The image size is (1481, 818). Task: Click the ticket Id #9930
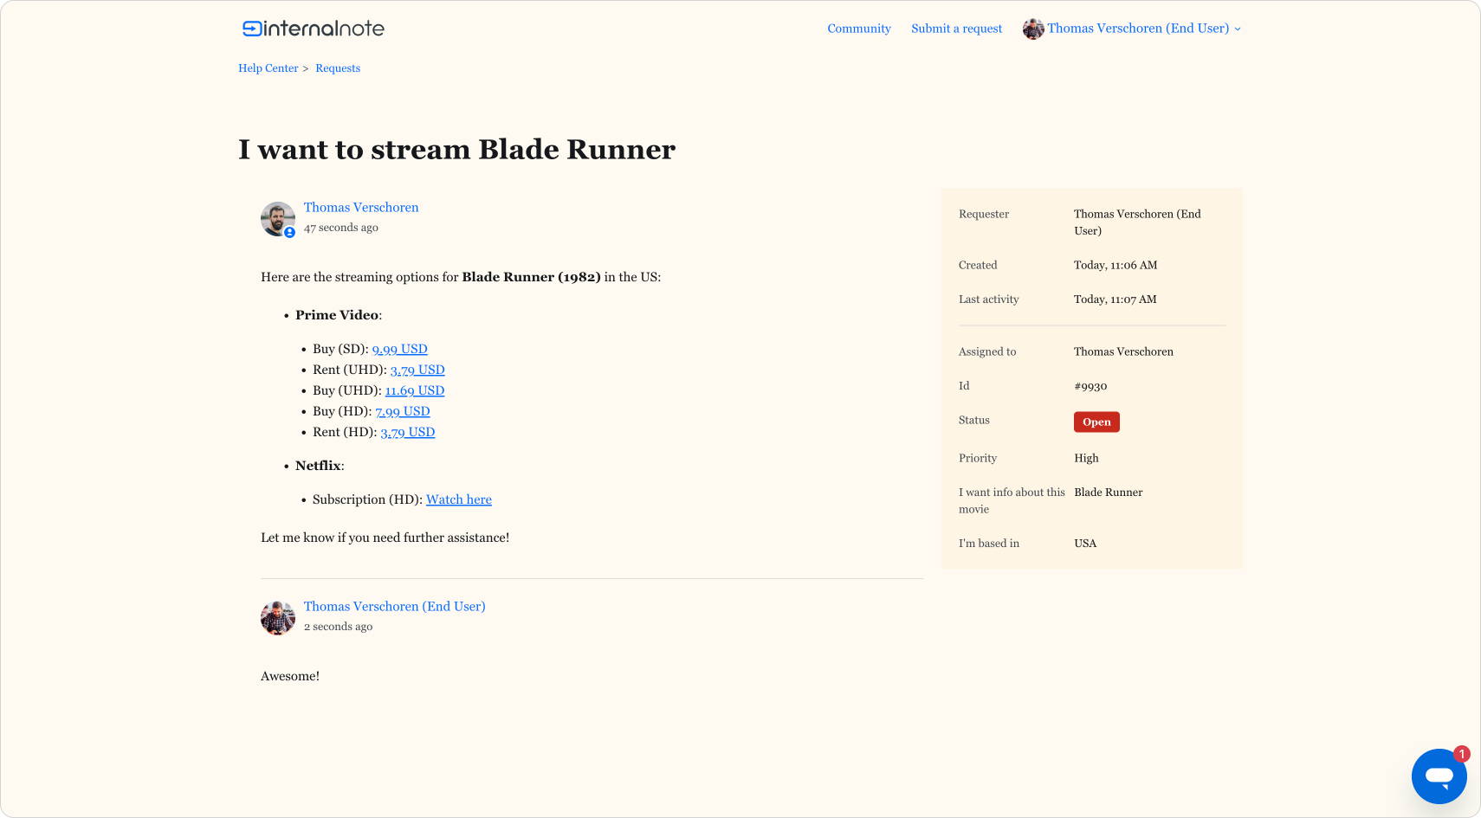1090,386
